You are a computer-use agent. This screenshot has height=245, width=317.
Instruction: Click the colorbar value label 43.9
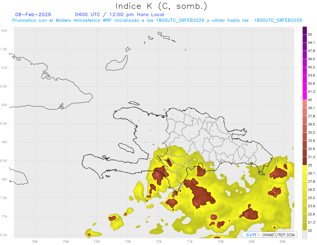coord(311,75)
